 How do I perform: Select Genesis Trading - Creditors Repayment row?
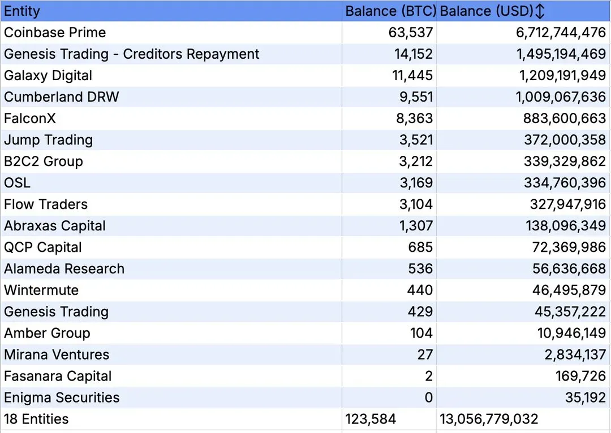click(131, 54)
